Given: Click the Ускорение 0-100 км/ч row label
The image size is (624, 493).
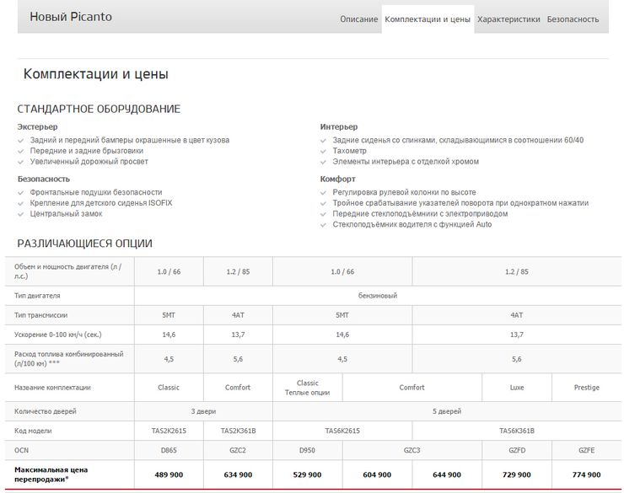Looking at the screenshot, I should click(57, 335).
